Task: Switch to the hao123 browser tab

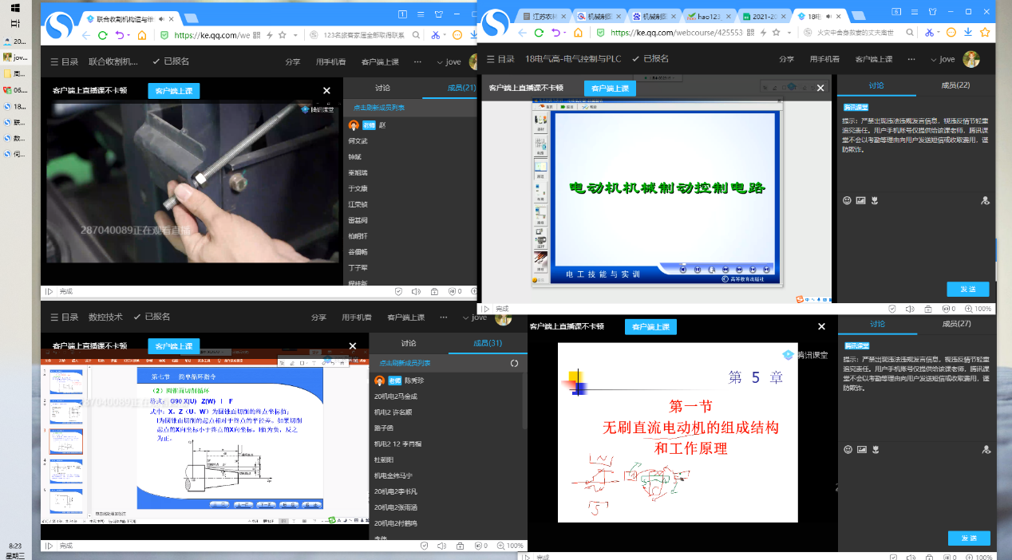Action: click(x=707, y=16)
